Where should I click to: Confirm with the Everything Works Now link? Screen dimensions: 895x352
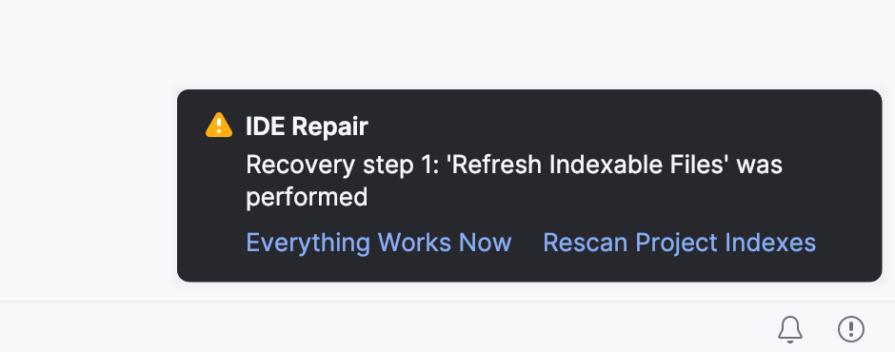pos(378,243)
